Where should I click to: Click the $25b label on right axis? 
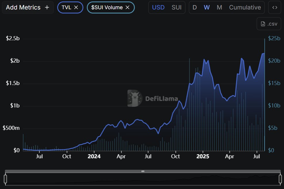(274, 38)
